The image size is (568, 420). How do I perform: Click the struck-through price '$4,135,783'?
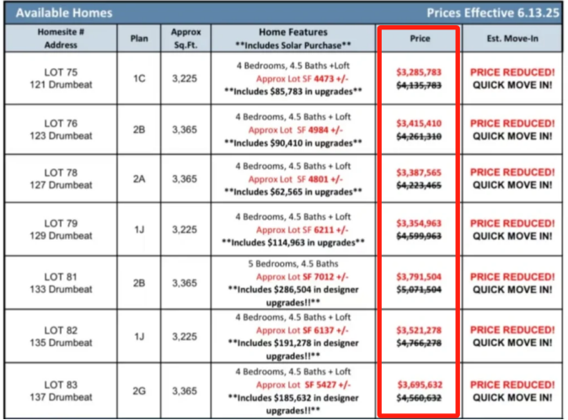click(x=419, y=85)
